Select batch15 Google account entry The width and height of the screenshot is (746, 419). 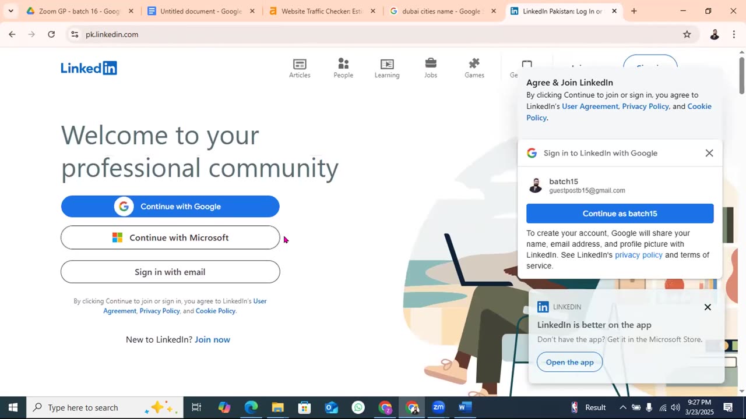pos(620,186)
